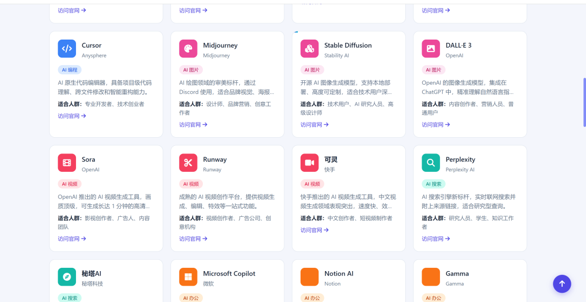This screenshot has width=586, height=302.
Task: Click AI 视频 tag on Sora card
Action: point(69,184)
